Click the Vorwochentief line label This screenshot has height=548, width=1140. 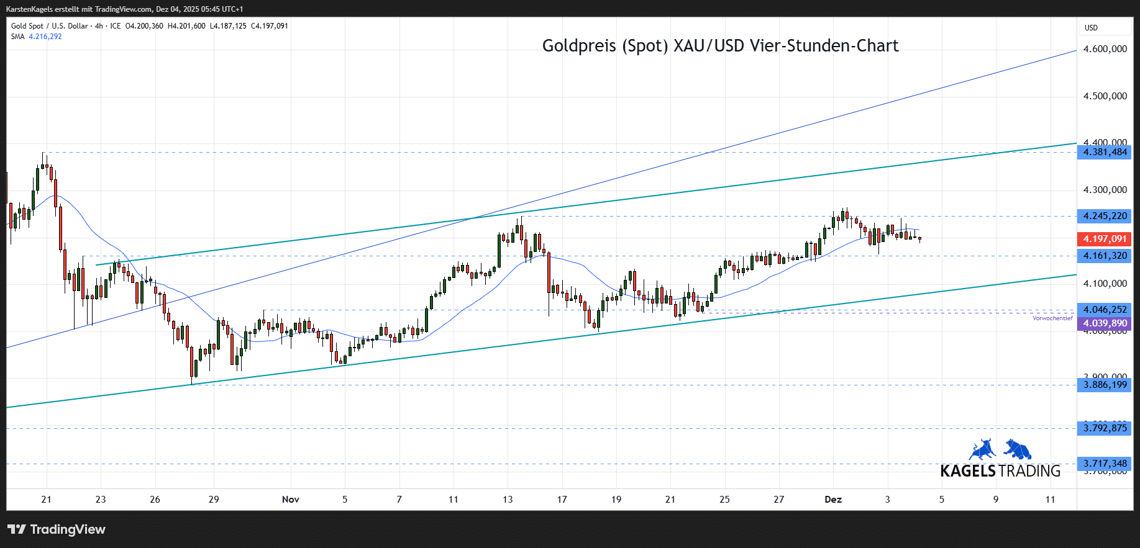[1052, 318]
